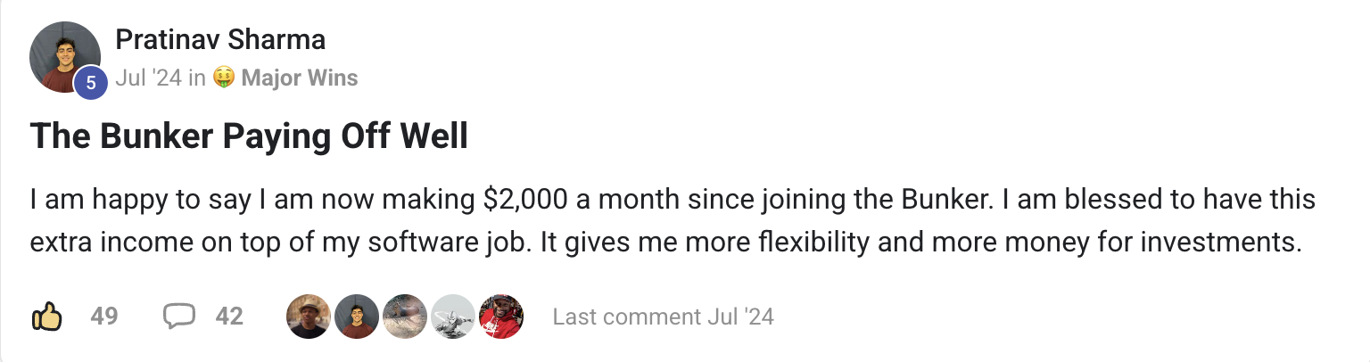Like the post with the thumbs-up icon
This screenshot has height=362, width=1370.
[x=46, y=317]
